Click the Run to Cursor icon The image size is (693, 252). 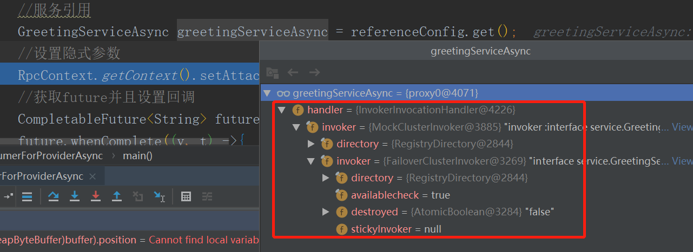[159, 196]
